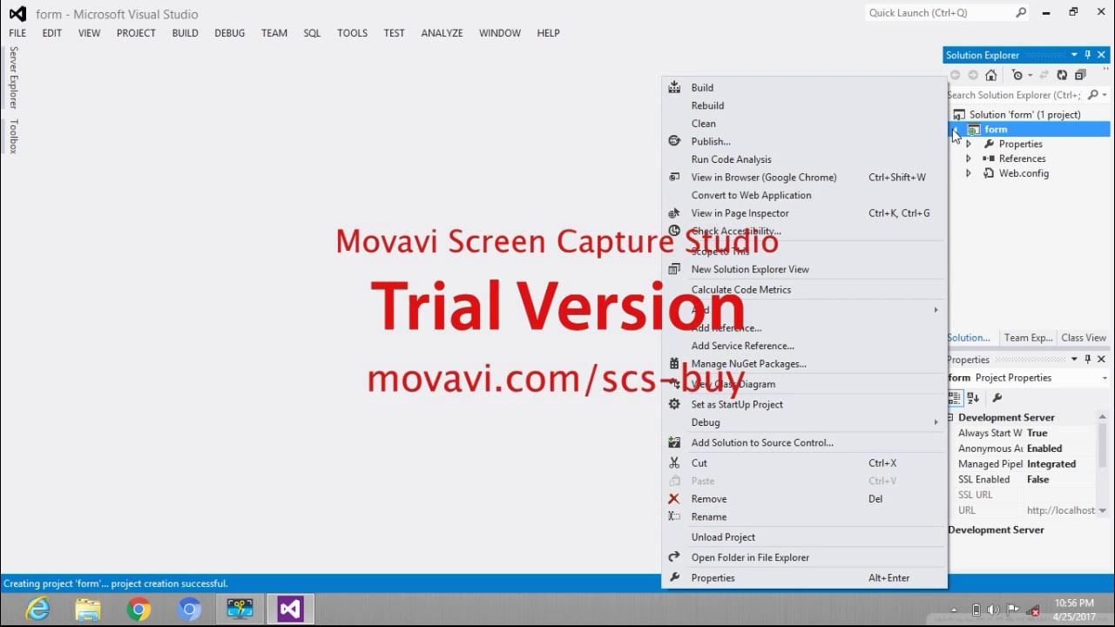Click the Manage NuGet Packages icon

674,364
